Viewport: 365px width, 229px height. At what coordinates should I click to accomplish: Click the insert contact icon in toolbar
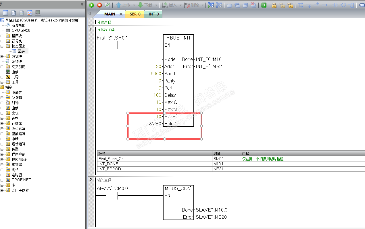click(335, 5)
